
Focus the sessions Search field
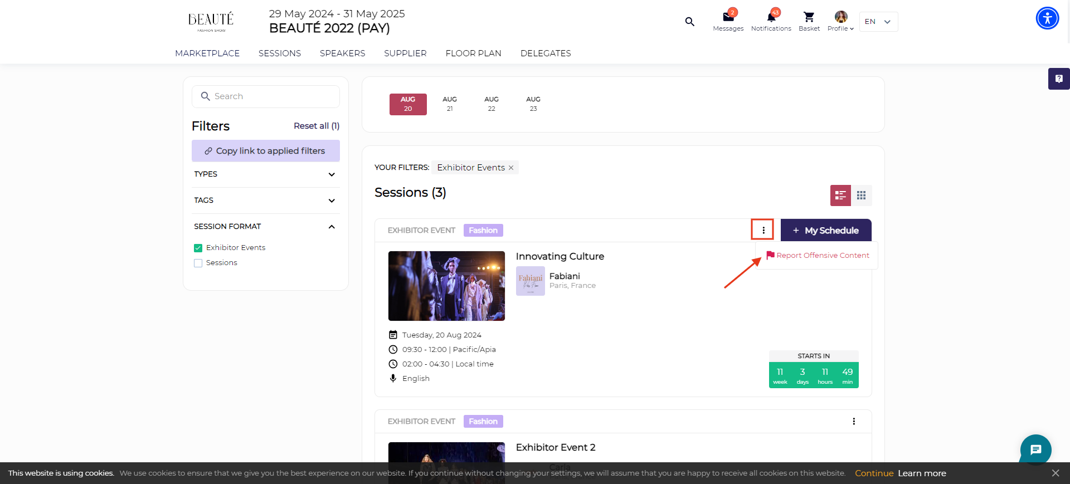click(266, 96)
